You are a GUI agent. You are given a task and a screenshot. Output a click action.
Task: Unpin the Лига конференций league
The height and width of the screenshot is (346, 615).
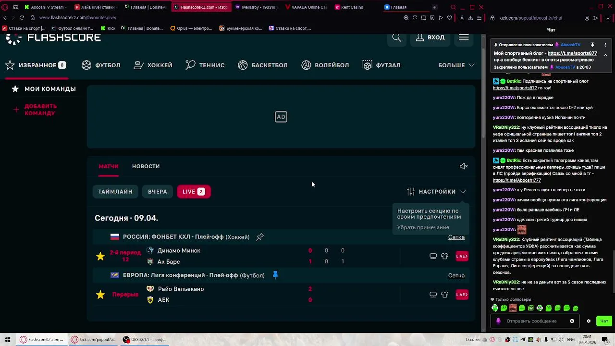pyautogui.click(x=275, y=275)
